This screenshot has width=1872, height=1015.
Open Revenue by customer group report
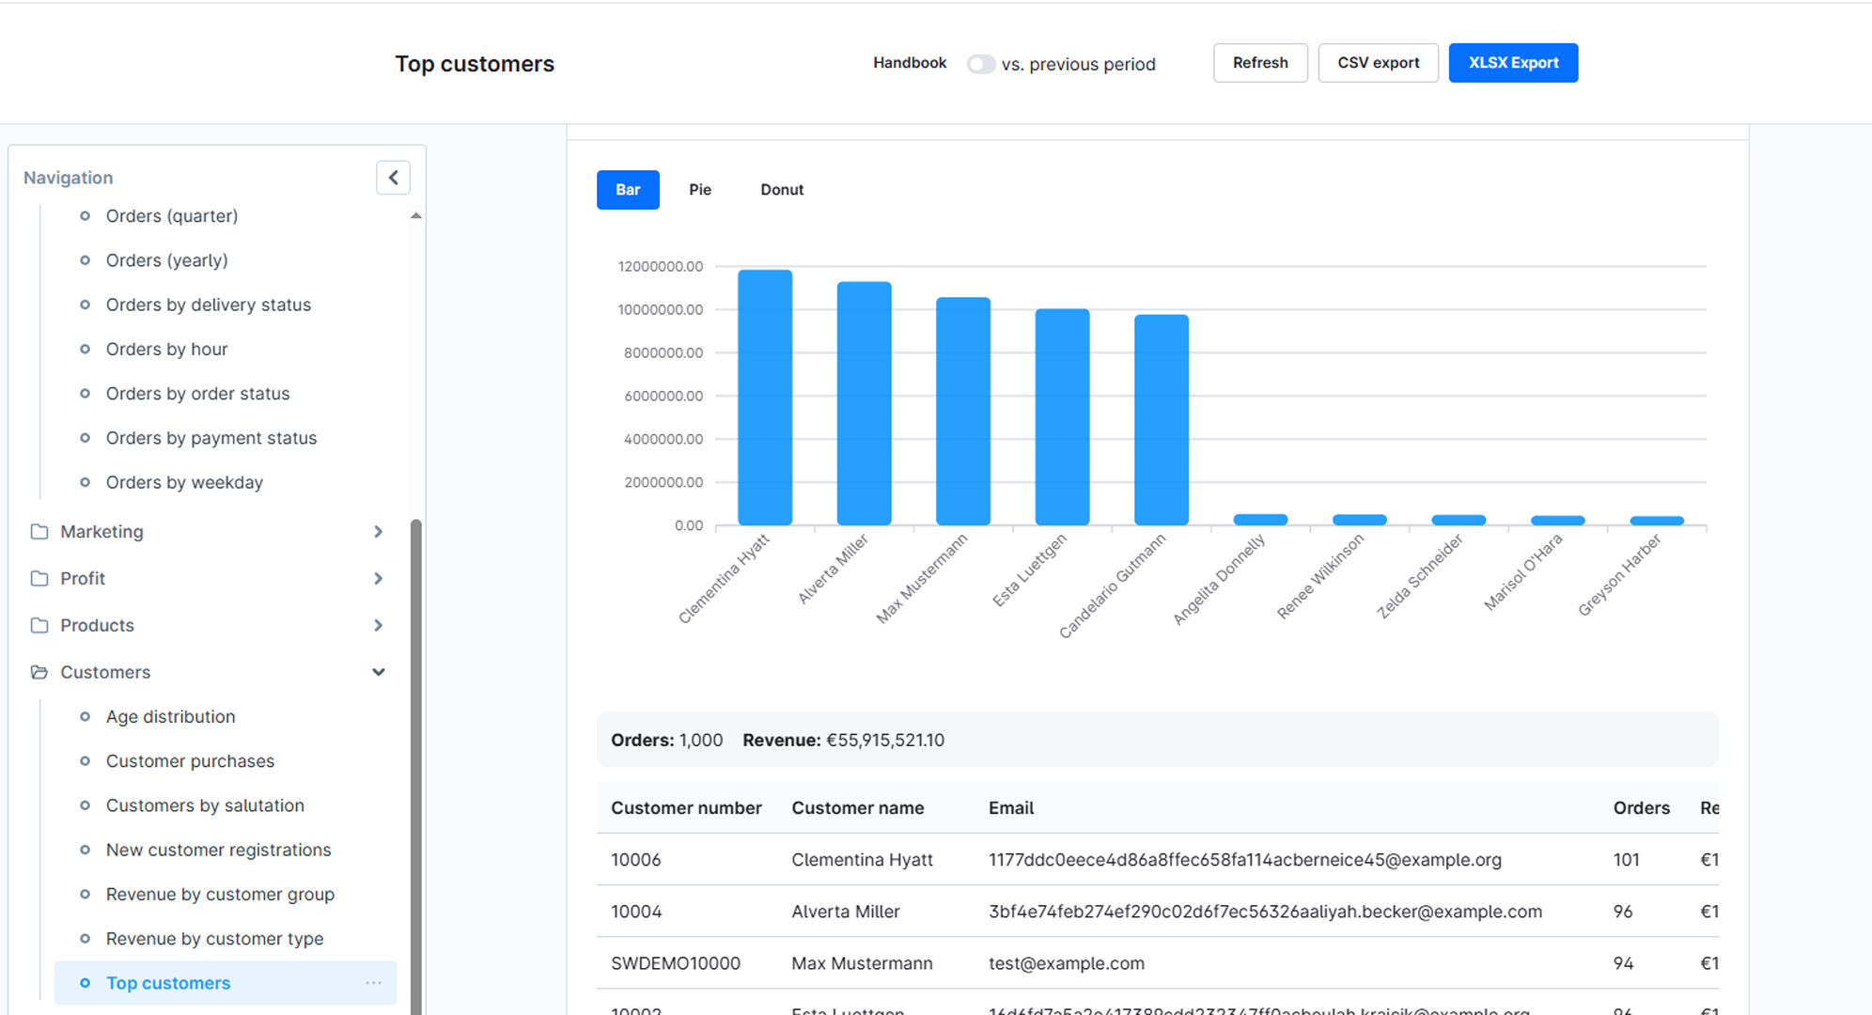pyautogui.click(x=220, y=895)
